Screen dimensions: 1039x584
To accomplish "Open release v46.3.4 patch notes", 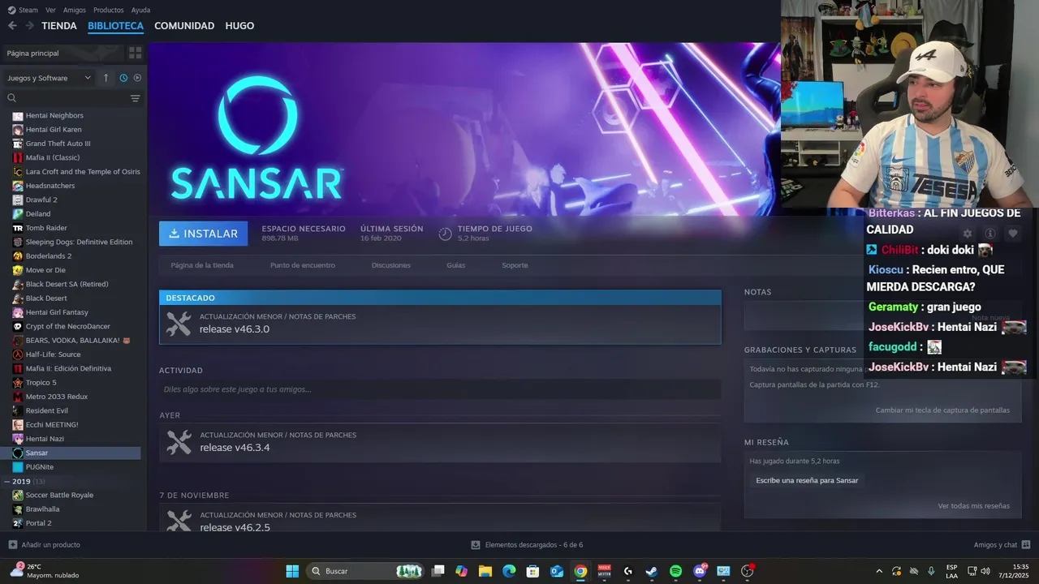I will (x=440, y=443).
